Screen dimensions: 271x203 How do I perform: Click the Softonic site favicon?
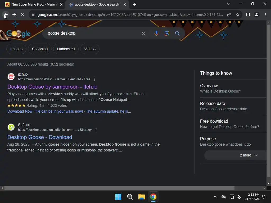pos(11,127)
